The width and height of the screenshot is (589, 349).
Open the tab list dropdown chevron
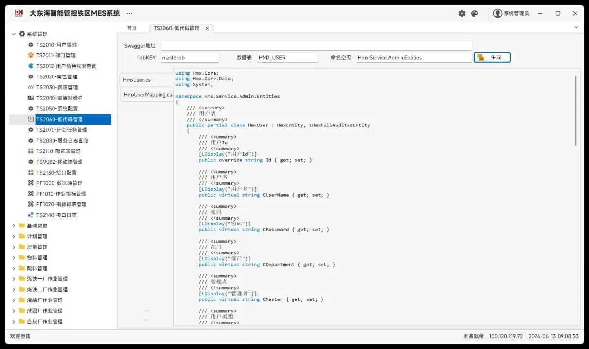(x=576, y=28)
